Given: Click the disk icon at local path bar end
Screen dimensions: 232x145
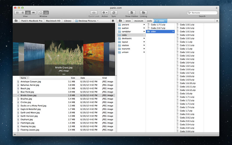Looking at the screenshot, I should (113, 21).
